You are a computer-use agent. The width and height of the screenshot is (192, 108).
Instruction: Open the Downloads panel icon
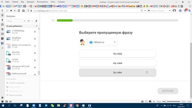point(2,20)
